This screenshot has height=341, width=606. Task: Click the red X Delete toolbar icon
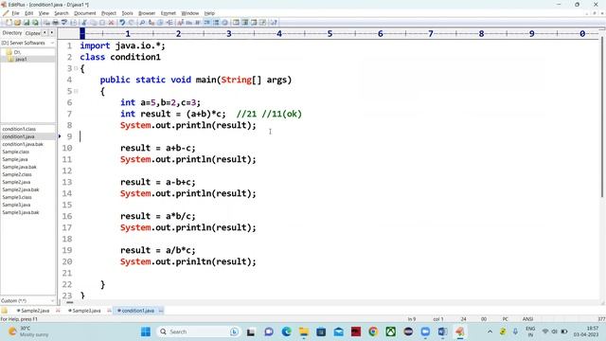111,23
